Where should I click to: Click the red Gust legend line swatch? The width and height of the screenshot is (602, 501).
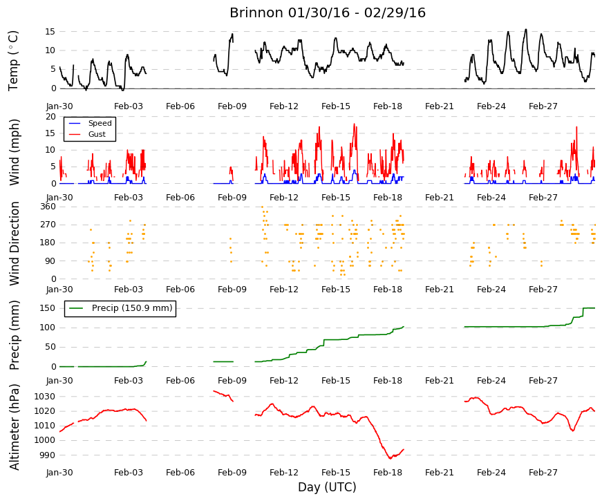click(x=75, y=134)
